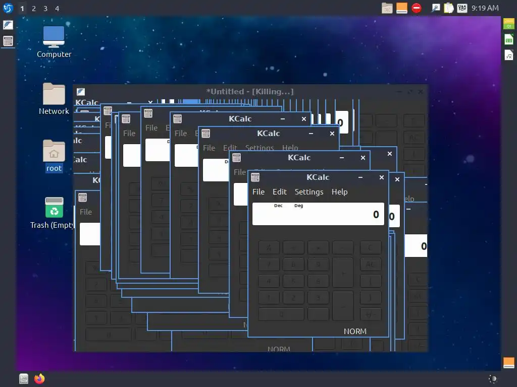Screen dimensions: 517x387
Task: Select the root home folder icon
Action: tap(54, 156)
